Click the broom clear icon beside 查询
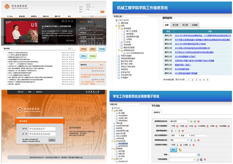The image size is (233, 164). [x=180, y=150]
